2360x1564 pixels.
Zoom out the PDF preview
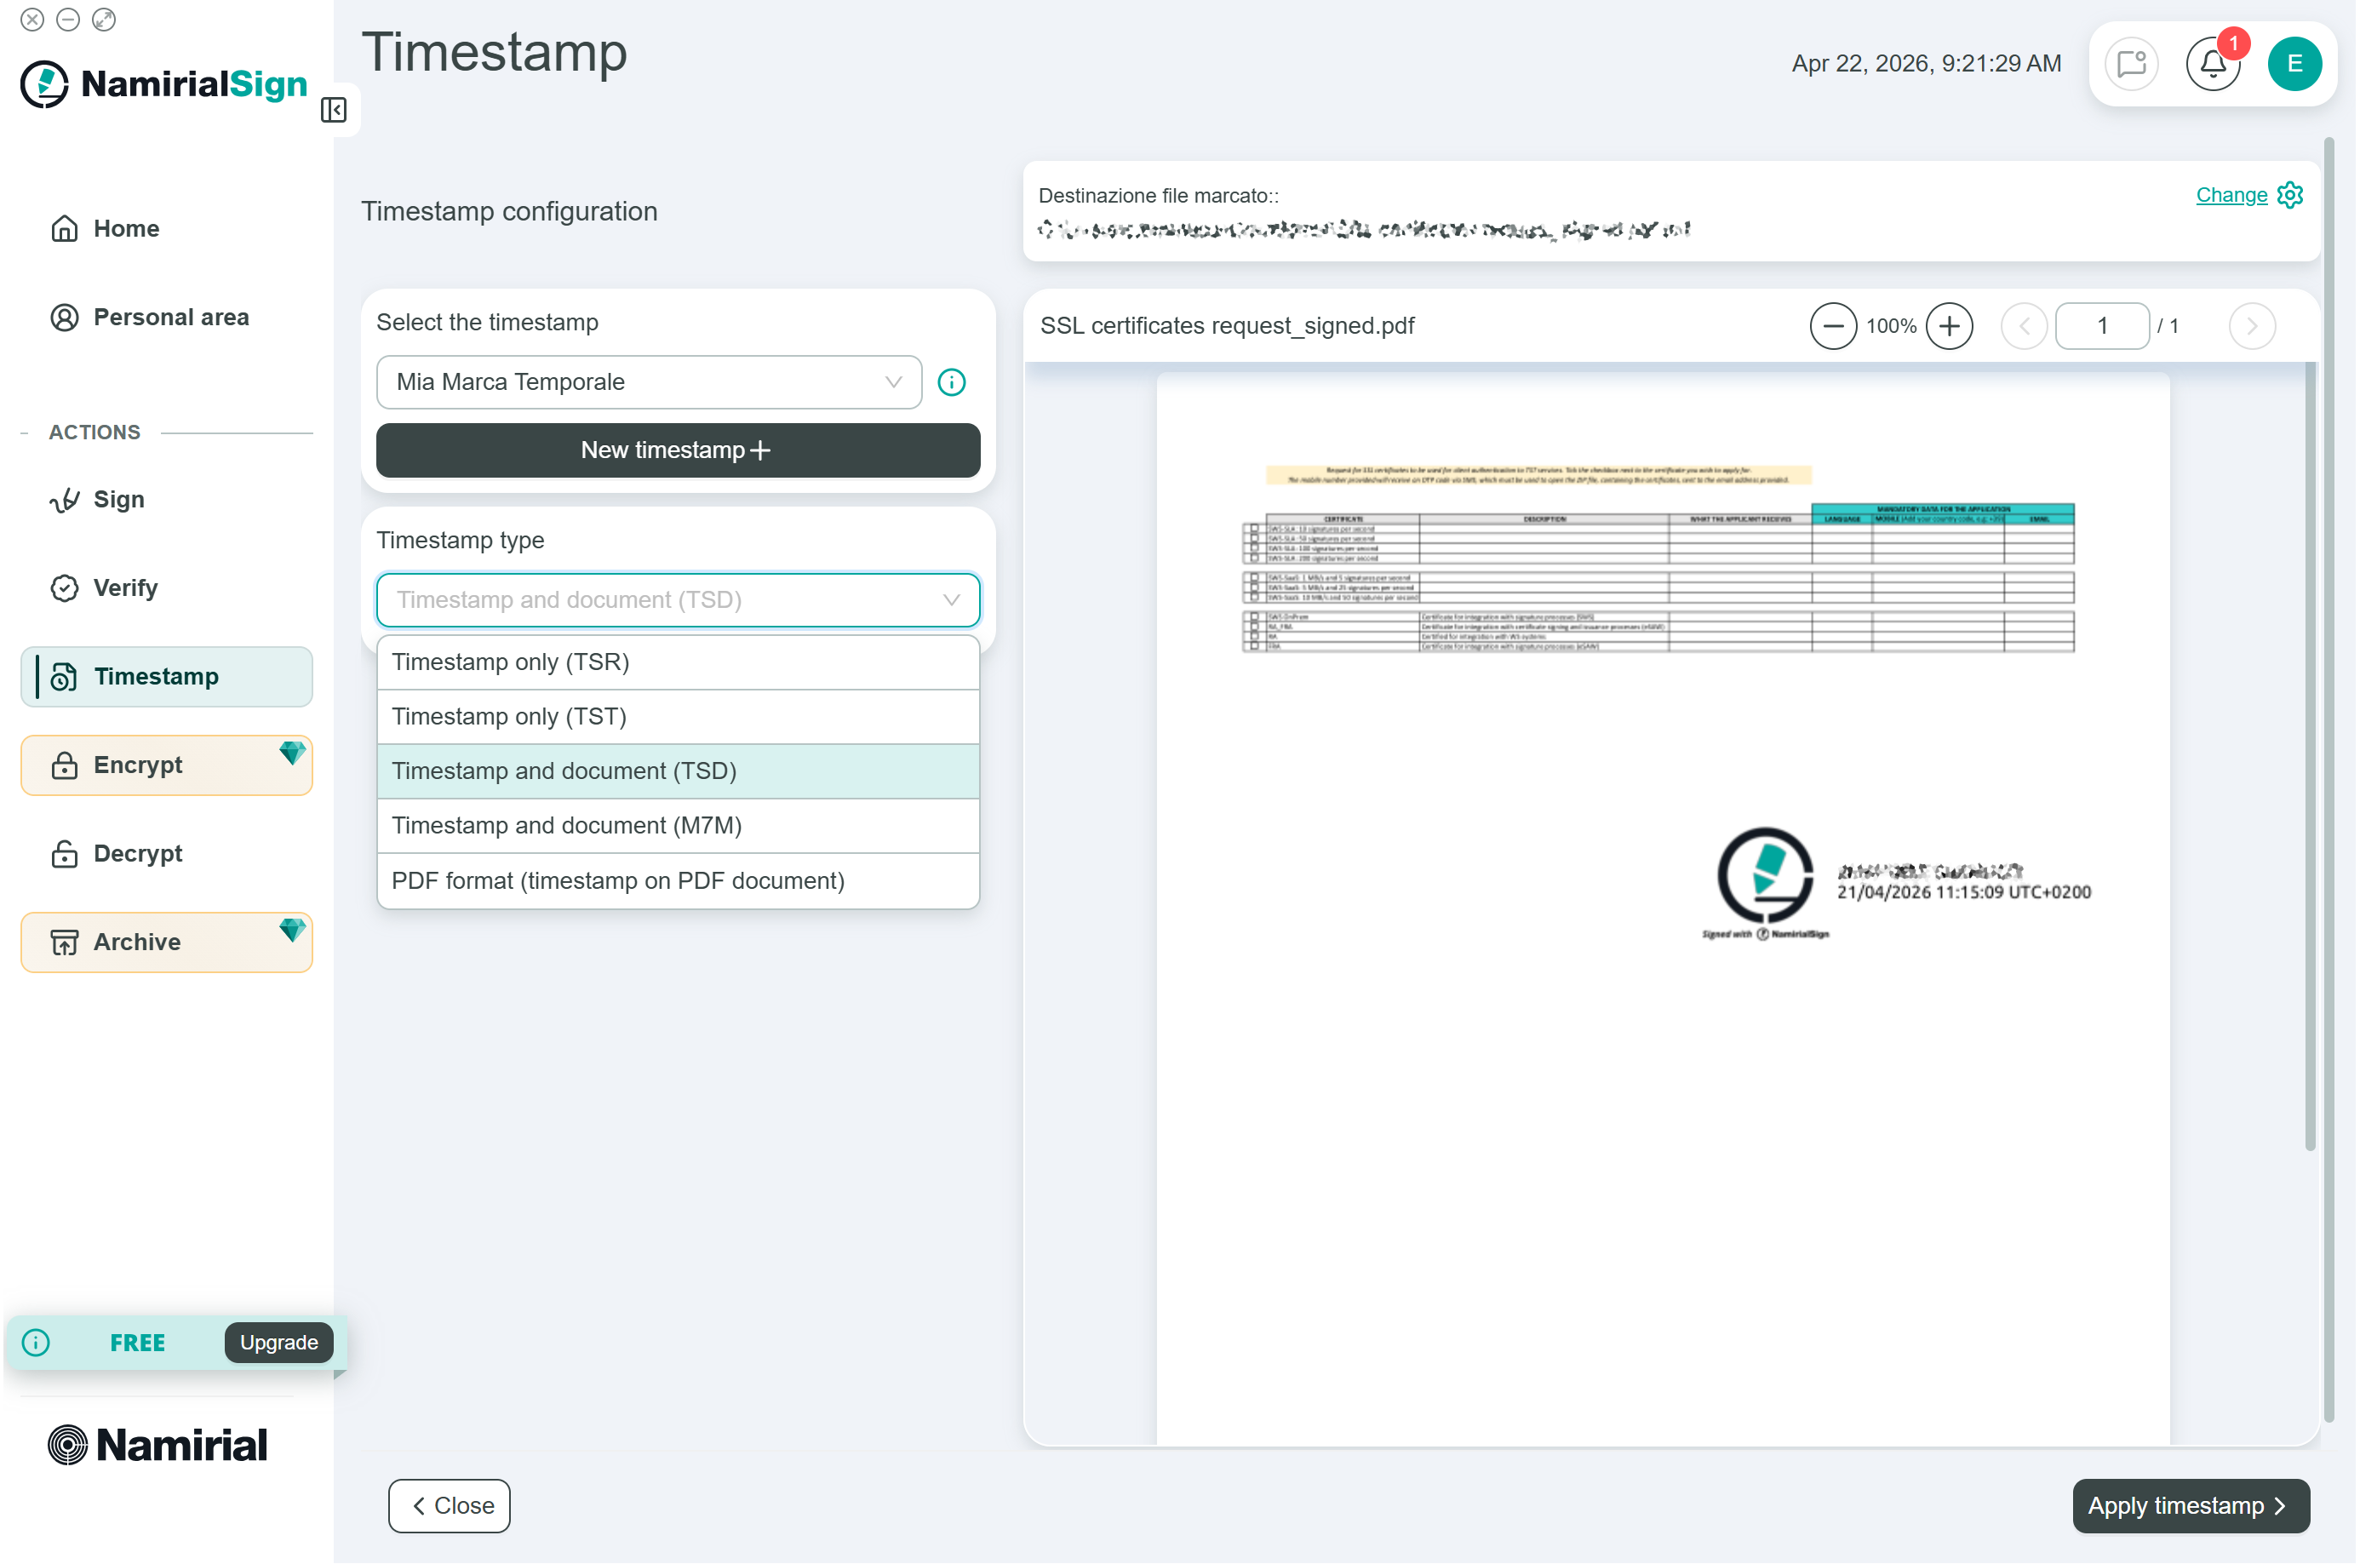[1836, 327]
